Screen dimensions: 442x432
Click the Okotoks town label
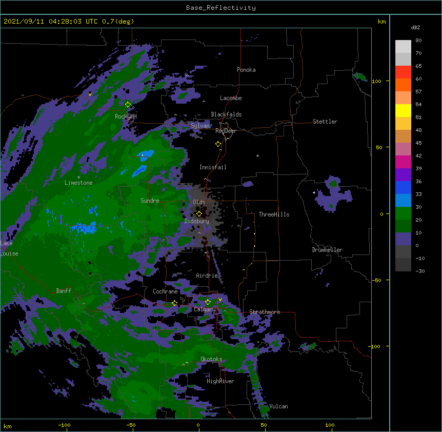[x=211, y=359]
